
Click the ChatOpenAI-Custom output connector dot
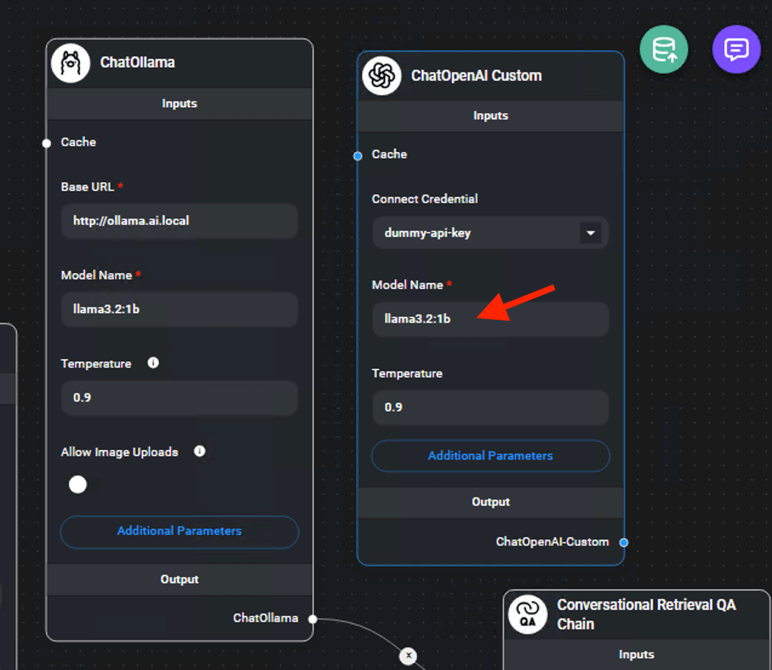click(624, 543)
